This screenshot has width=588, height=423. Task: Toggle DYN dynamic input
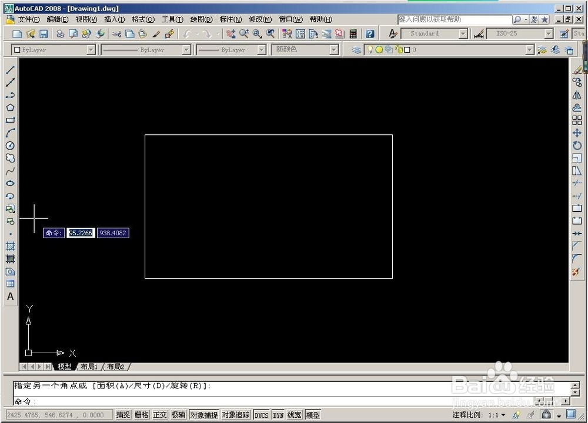[278, 415]
